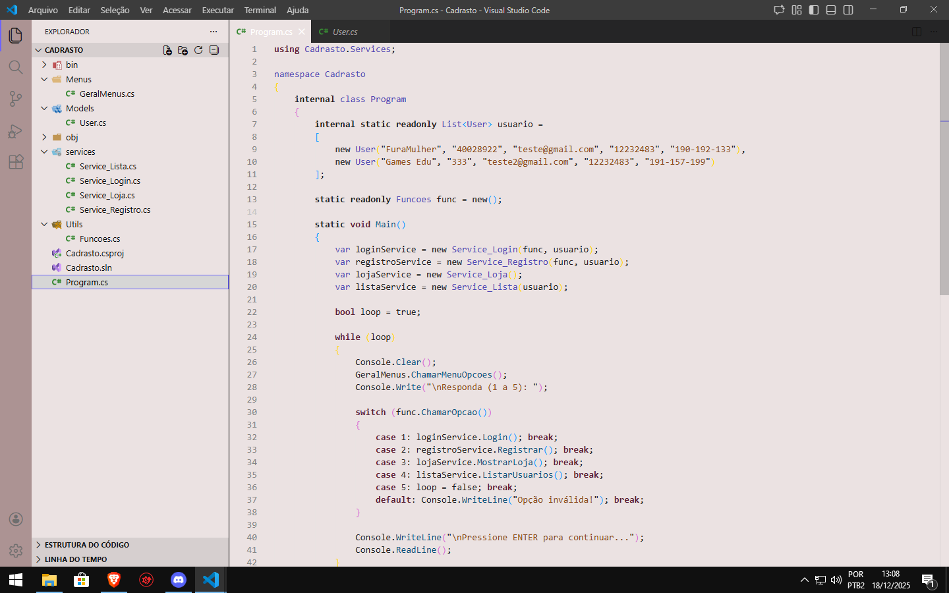This screenshot has width=949, height=593.
Task: Open the Accounts menu icon
Action: click(x=16, y=519)
